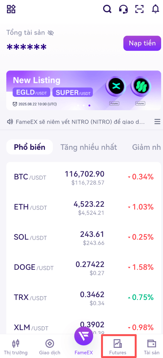
Task: Open the New Listing EGLD banner
Action: pyautogui.click(x=84, y=90)
